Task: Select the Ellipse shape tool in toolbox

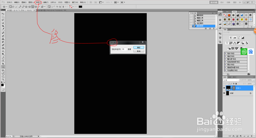Action: [3, 67]
